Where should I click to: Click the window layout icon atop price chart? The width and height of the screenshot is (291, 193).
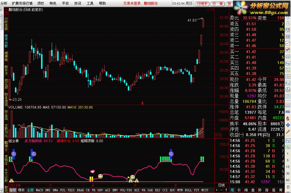(212, 10)
